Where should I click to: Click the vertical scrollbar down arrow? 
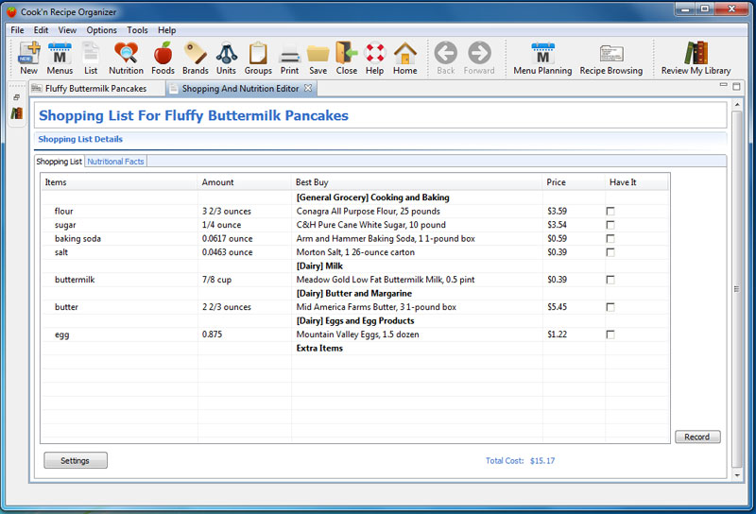click(737, 475)
